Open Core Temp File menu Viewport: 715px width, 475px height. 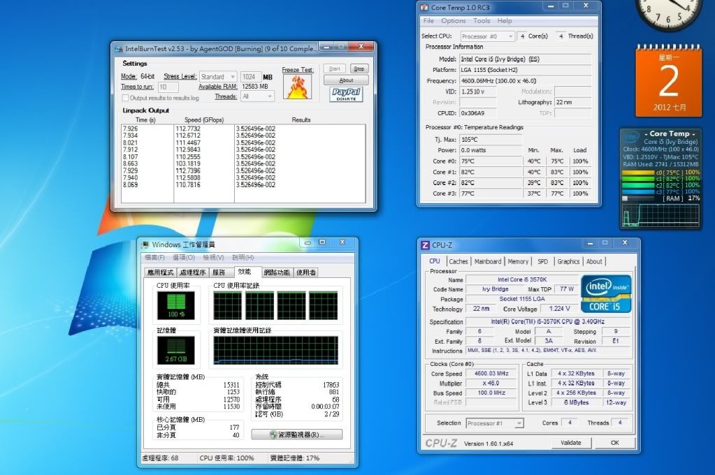click(428, 21)
